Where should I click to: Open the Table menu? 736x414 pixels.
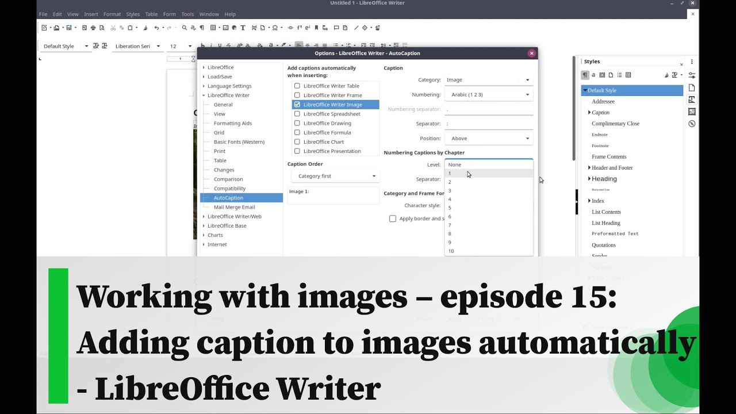(x=151, y=14)
